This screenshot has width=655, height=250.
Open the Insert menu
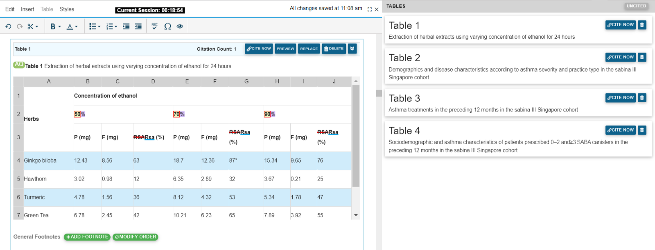click(27, 9)
